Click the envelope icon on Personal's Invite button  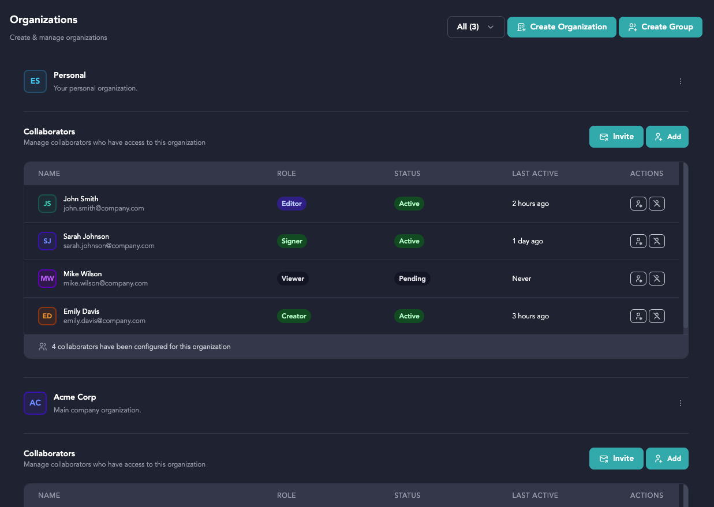pos(604,136)
